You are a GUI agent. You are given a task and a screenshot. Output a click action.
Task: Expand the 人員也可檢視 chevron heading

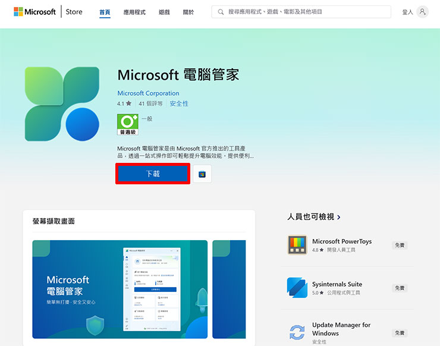tap(314, 217)
